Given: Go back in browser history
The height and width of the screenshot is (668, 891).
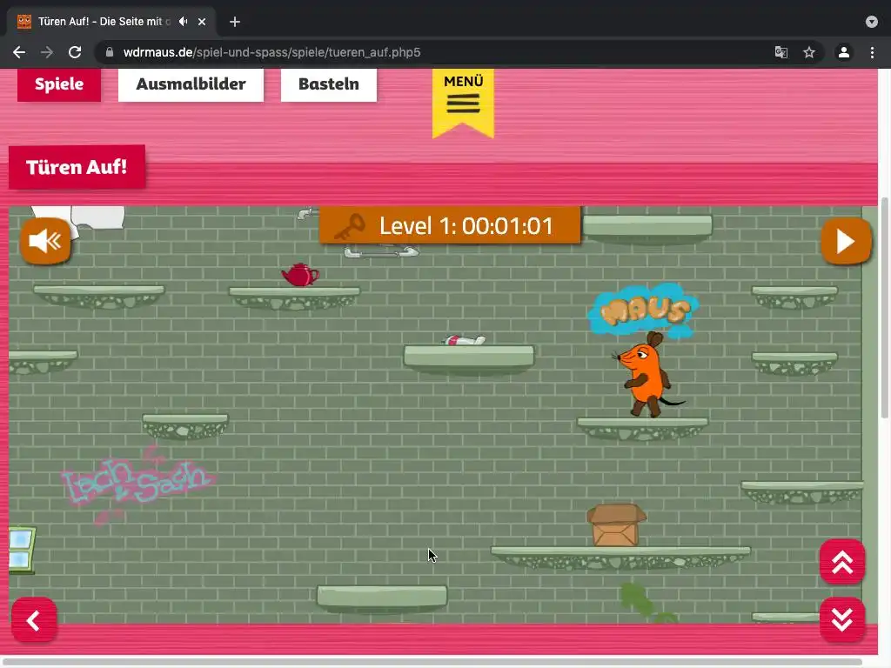Looking at the screenshot, I should [19, 52].
